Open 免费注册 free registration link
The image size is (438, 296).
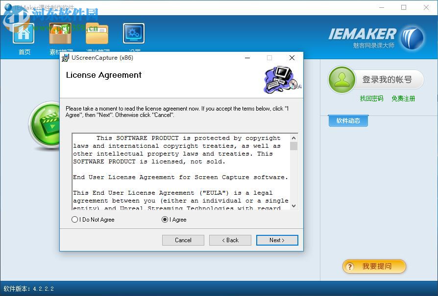[404, 97]
